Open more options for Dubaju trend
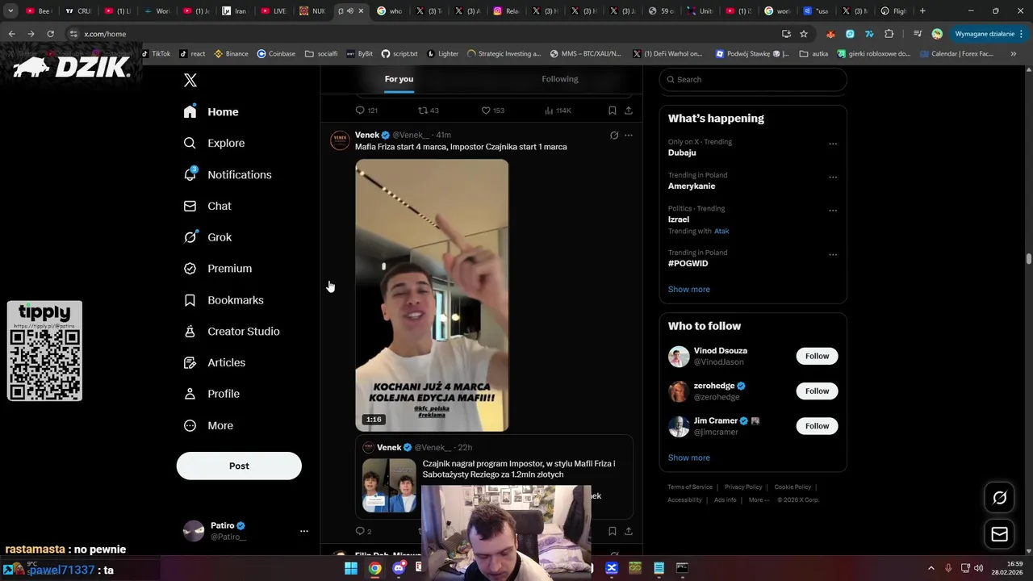The width and height of the screenshot is (1033, 581). tap(833, 144)
